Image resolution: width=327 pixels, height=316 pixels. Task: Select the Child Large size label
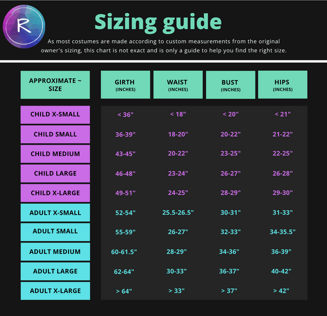(55, 173)
